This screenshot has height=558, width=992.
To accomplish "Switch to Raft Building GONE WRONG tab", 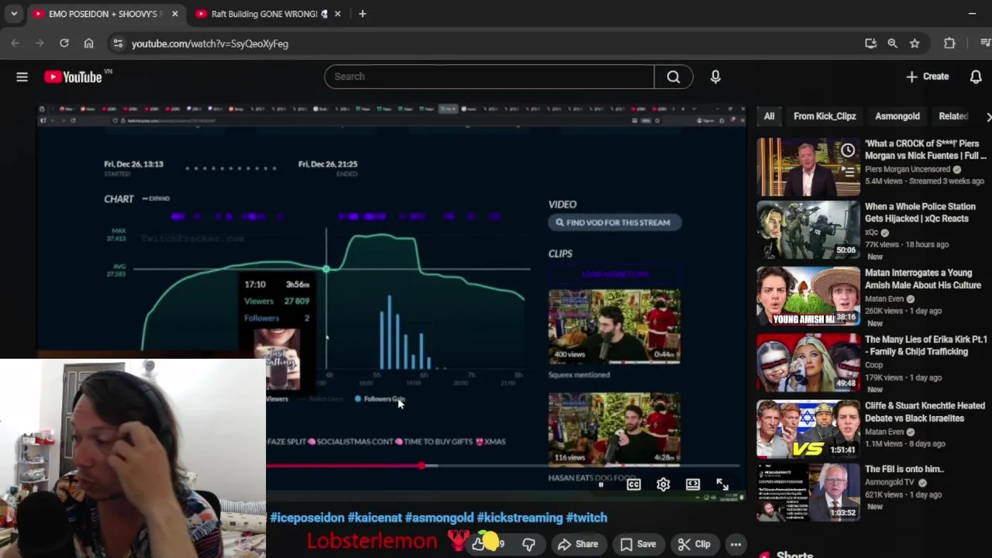I will (x=264, y=14).
